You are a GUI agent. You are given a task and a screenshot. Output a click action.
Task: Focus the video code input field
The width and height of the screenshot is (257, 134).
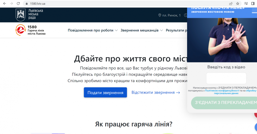click(226, 79)
